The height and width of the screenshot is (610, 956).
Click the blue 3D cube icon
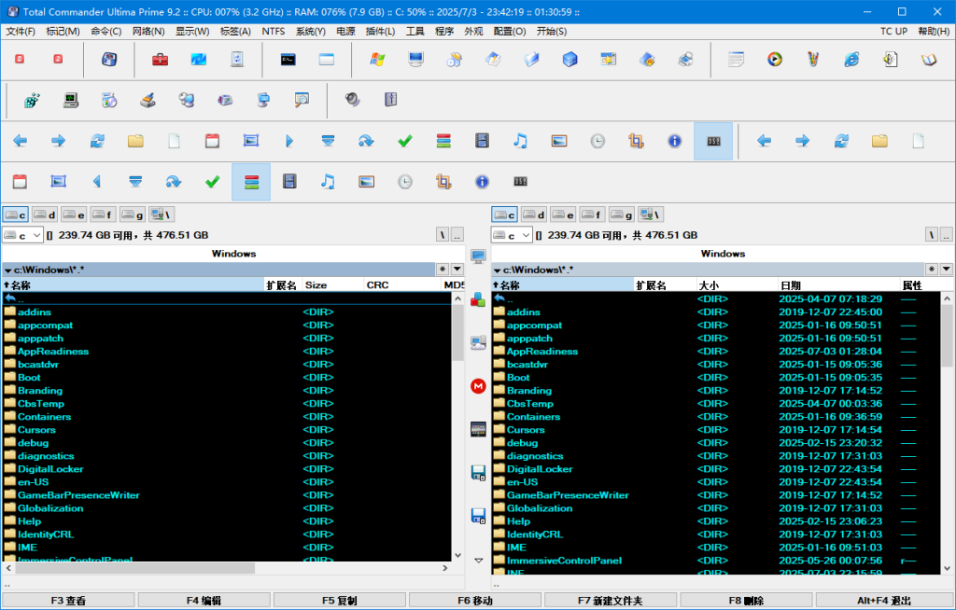pos(570,59)
